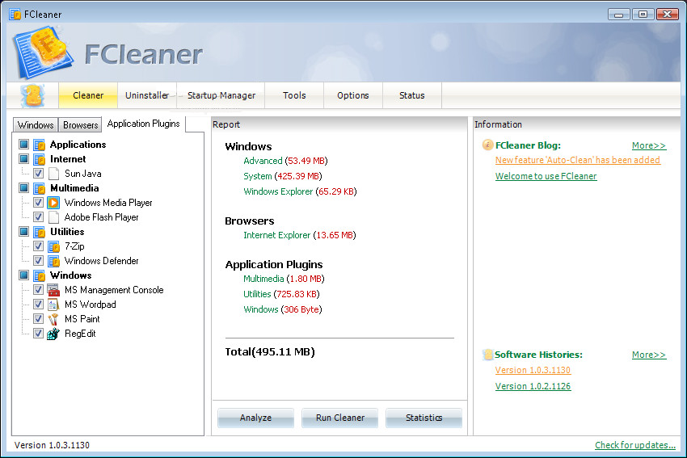Click the Sun Java file icon
The image size is (687, 458).
(53, 174)
